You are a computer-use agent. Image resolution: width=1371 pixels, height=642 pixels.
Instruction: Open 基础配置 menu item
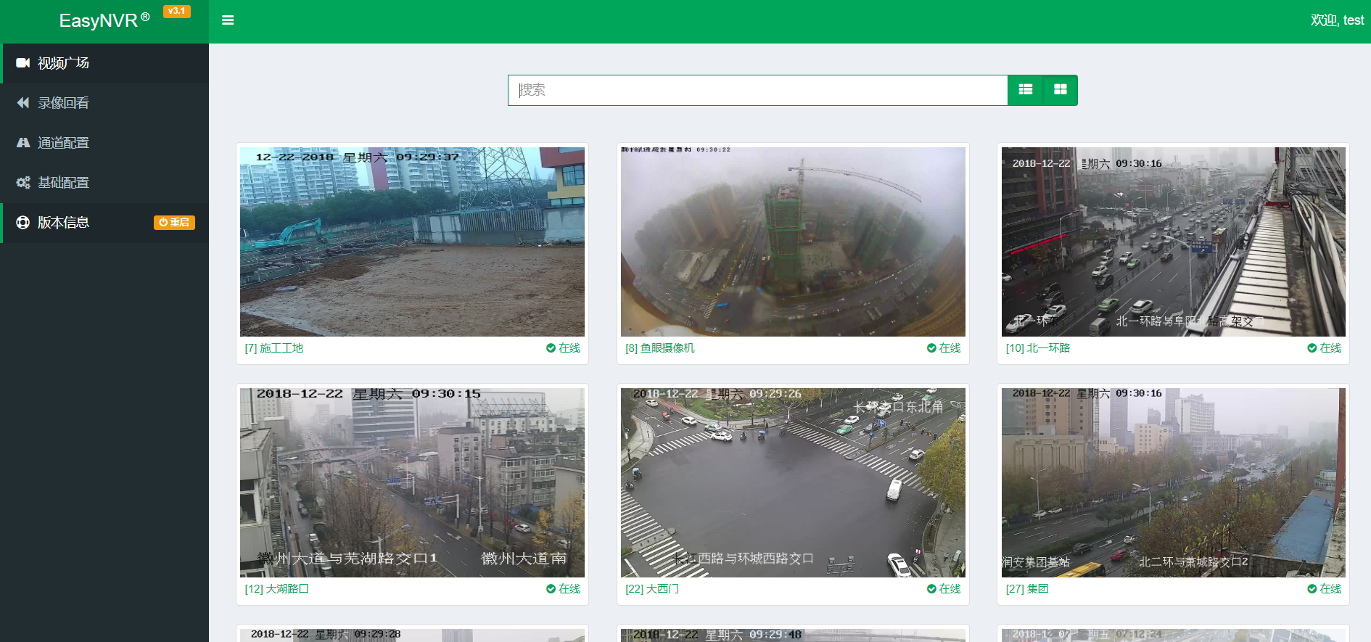pos(104,183)
